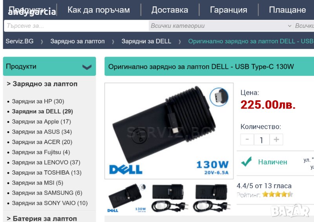Select the third charger thumbnail

[x=212, y=198]
